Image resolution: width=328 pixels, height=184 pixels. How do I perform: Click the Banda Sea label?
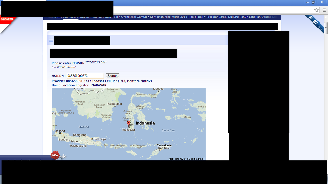pos(168,130)
